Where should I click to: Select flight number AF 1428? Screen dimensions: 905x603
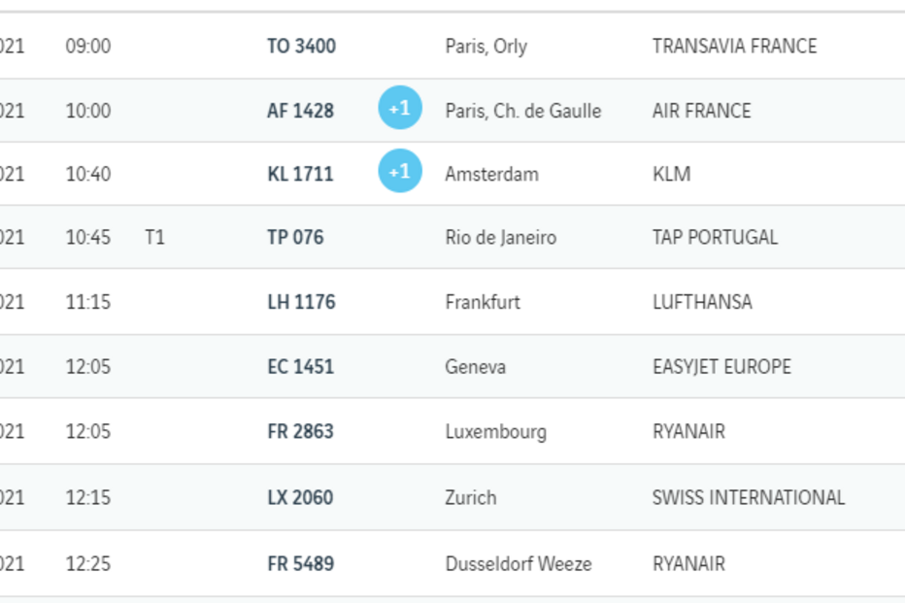pyautogui.click(x=300, y=111)
